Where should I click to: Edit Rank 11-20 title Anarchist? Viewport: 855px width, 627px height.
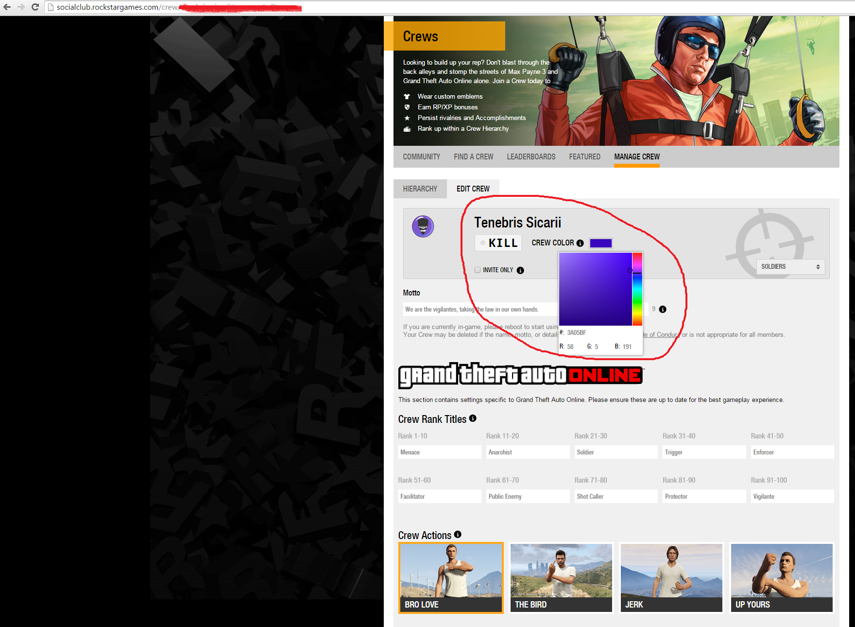coord(528,452)
